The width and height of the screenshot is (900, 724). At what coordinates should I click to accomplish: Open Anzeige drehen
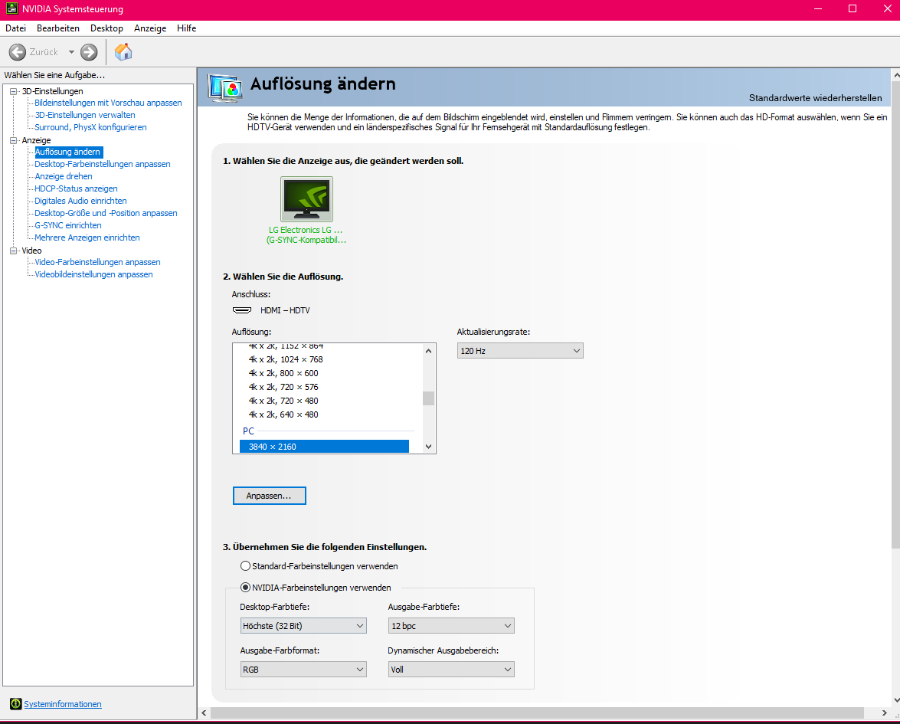pyautogui.click(x=63, y=176)
